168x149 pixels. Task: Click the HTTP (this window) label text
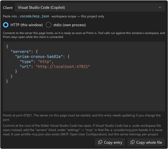tap(27, 25)
